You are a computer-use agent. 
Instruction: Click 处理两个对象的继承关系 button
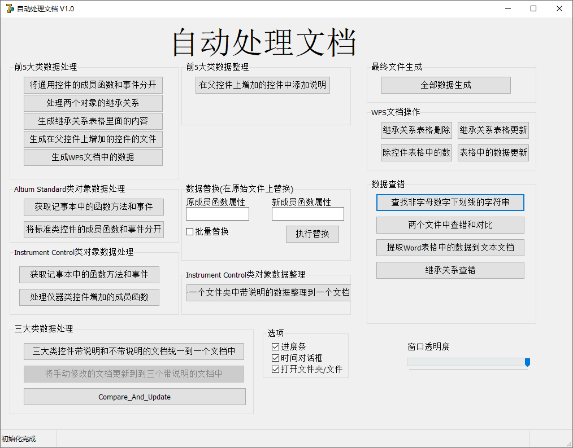pos(93,103)
